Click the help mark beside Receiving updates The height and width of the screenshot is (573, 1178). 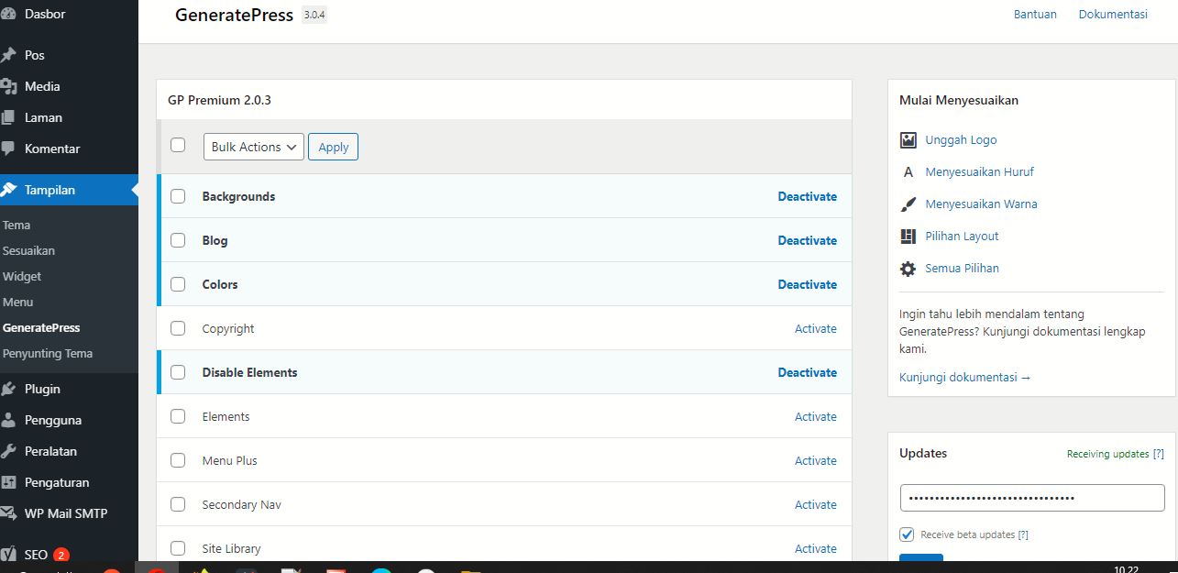pos(1159,454)
